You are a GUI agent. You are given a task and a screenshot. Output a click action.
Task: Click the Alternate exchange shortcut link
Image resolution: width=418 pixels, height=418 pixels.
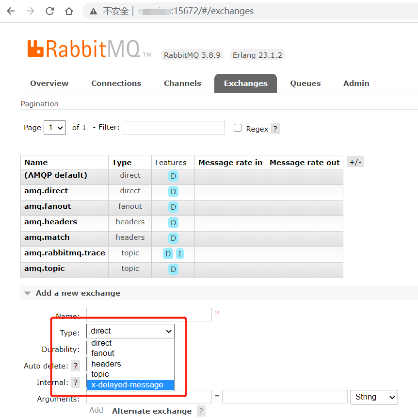[x=152, y=411]
